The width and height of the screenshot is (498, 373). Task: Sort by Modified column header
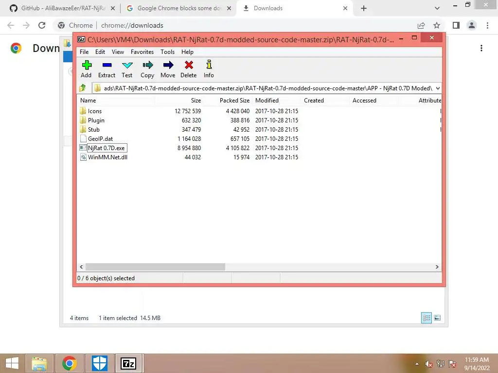click(276, 101)
